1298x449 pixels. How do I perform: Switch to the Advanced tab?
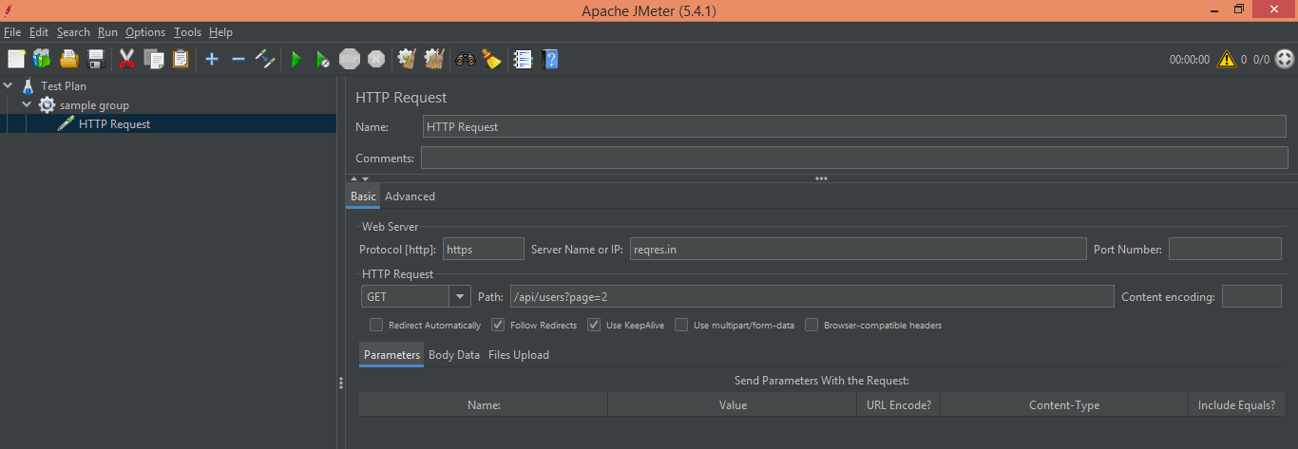click(x=410, y=196)
